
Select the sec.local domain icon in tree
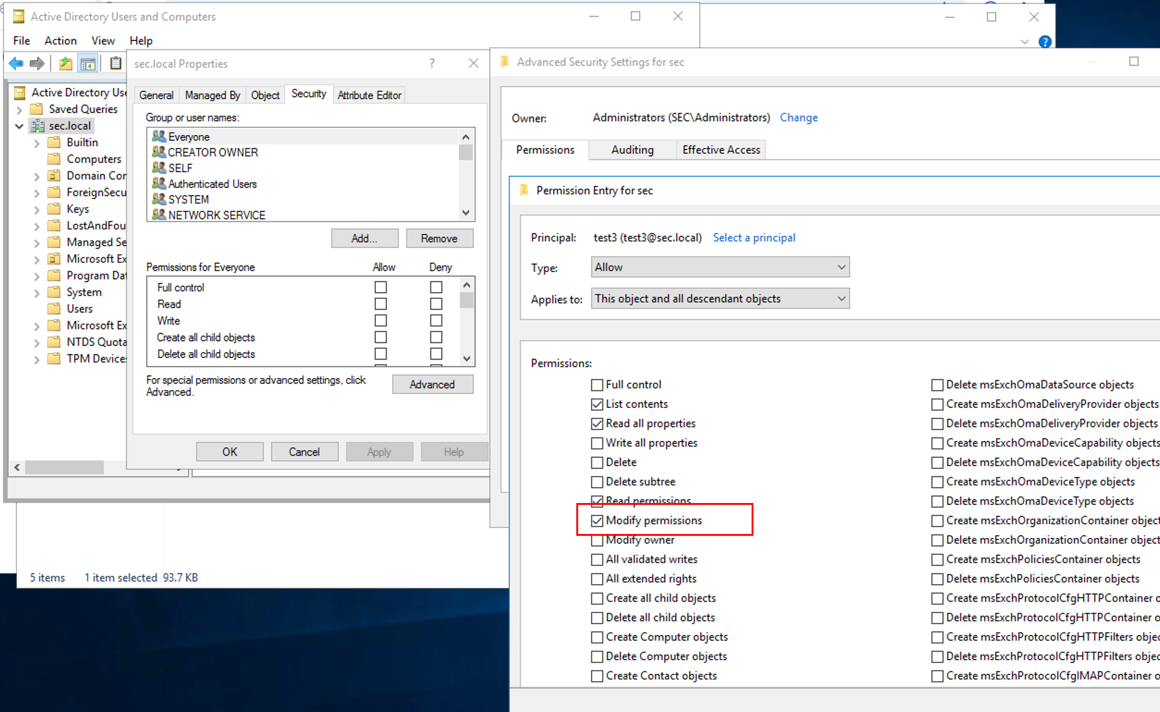[x=37, y=126]
